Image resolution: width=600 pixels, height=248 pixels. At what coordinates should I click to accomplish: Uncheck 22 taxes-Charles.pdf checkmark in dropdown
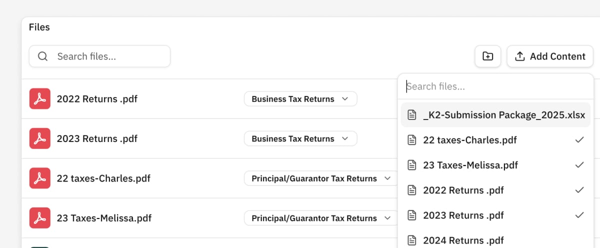pyautogui.click(x=579, y=140)
